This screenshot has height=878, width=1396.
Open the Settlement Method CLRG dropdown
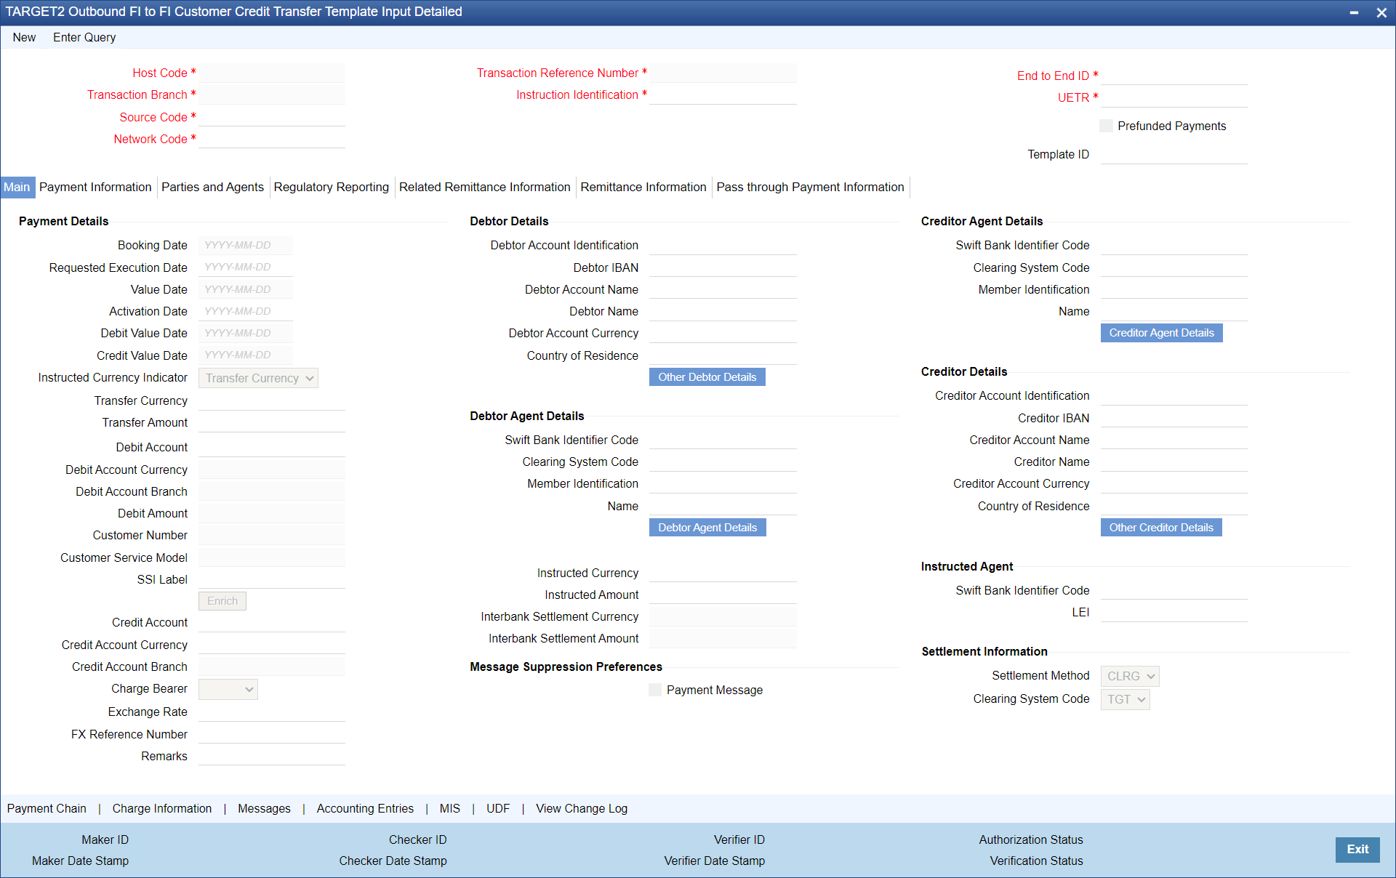pyautogui.click(x=1130, y=676)
